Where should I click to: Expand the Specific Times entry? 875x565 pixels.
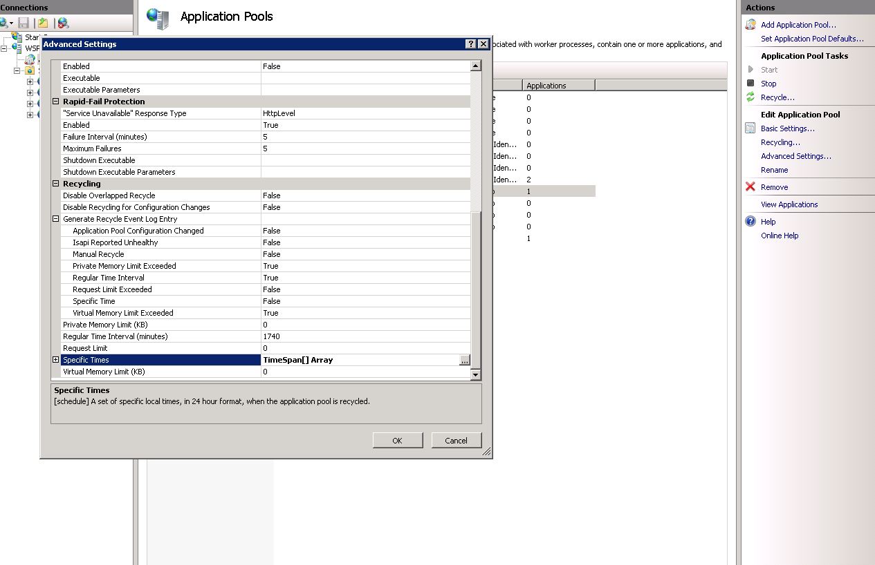[55, 359]
